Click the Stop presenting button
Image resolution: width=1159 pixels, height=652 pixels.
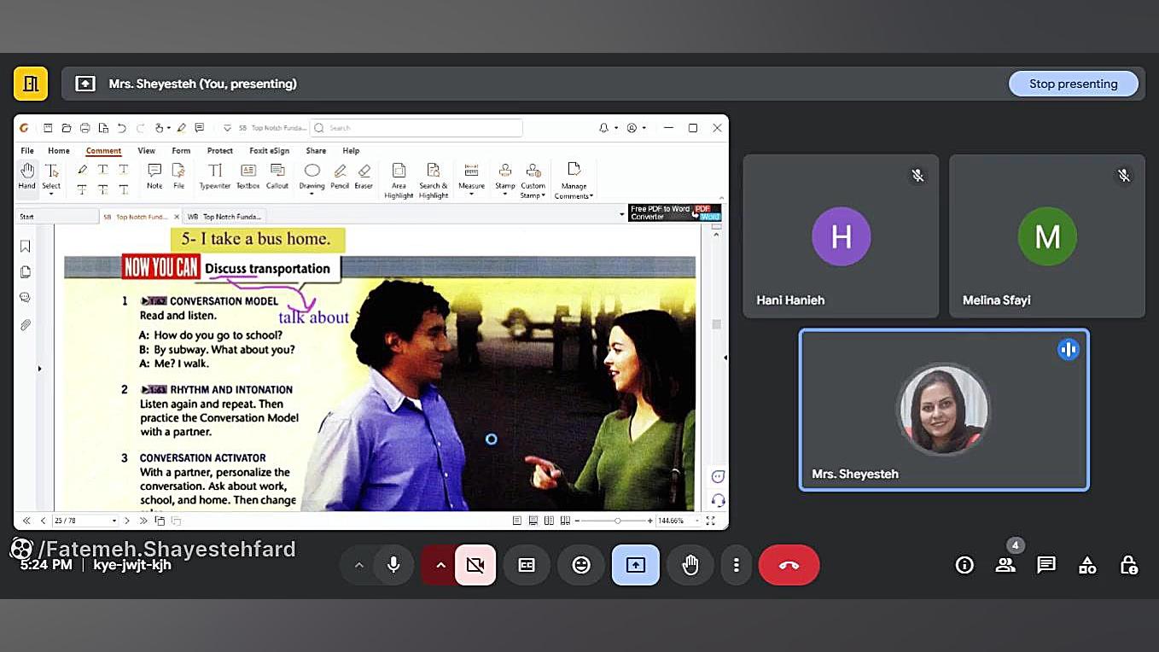(x=1073, y=84)
